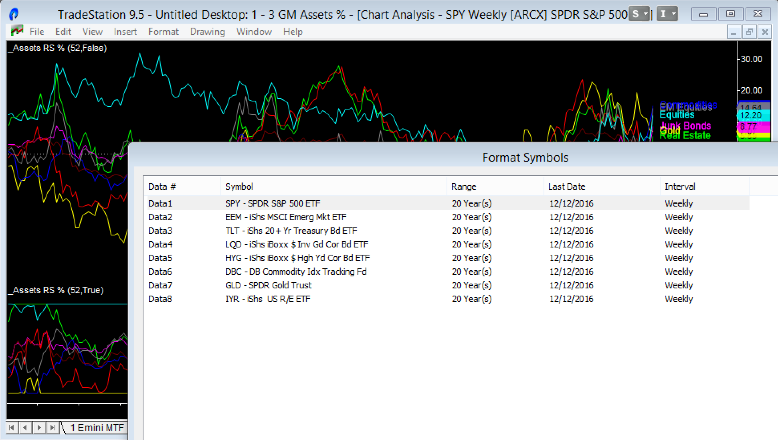
Task: Click the Format Symbols dialog title
Action: (525, 157)
